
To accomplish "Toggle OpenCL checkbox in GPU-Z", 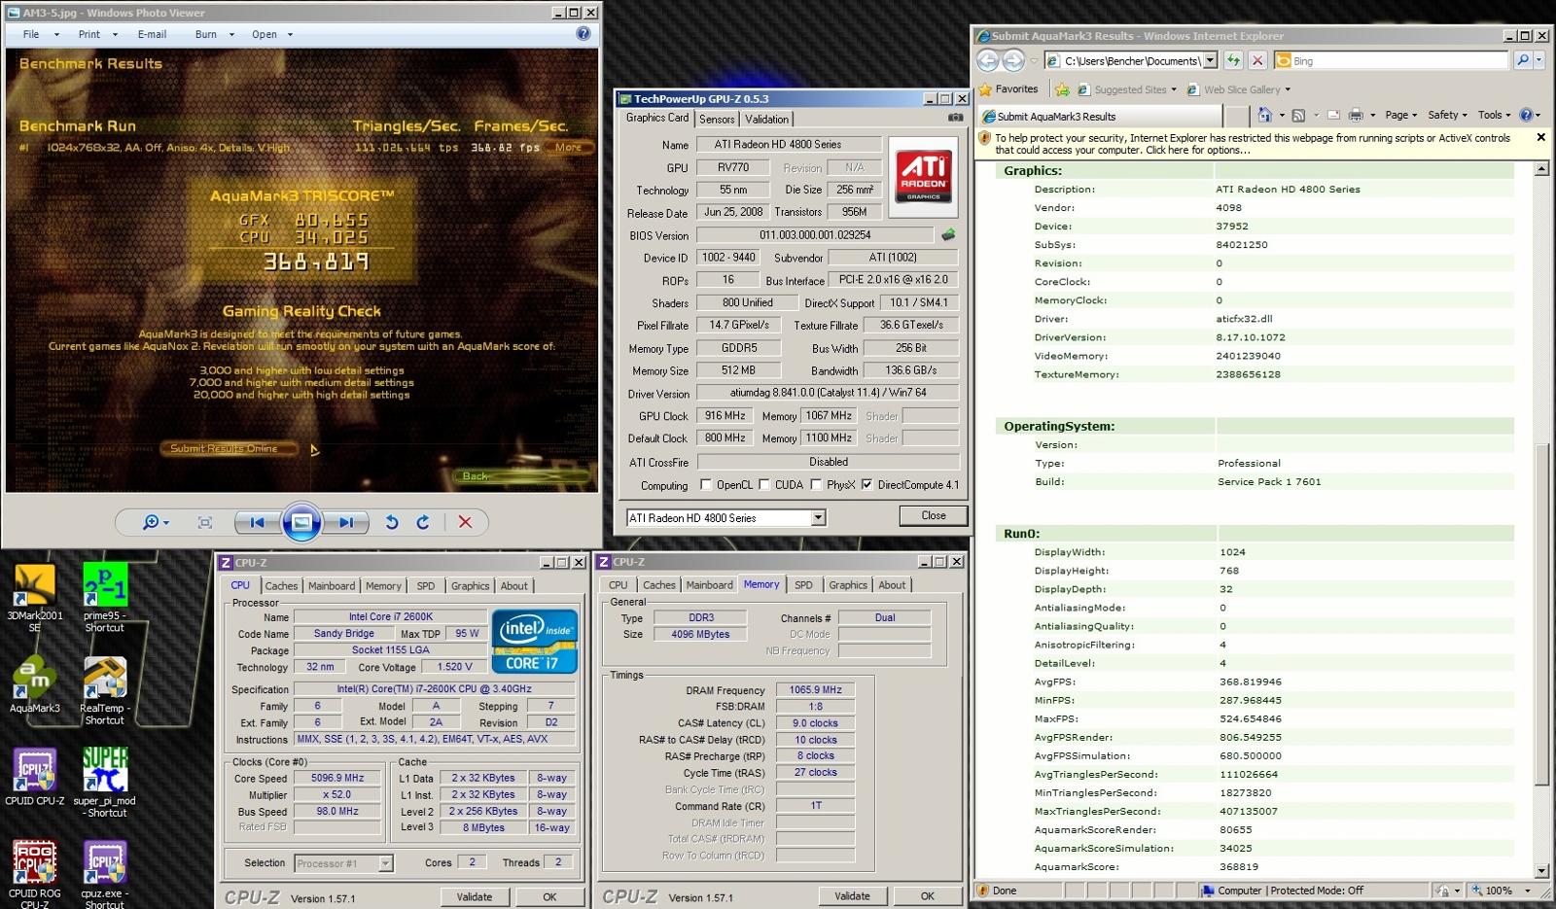I will [706, 484].
